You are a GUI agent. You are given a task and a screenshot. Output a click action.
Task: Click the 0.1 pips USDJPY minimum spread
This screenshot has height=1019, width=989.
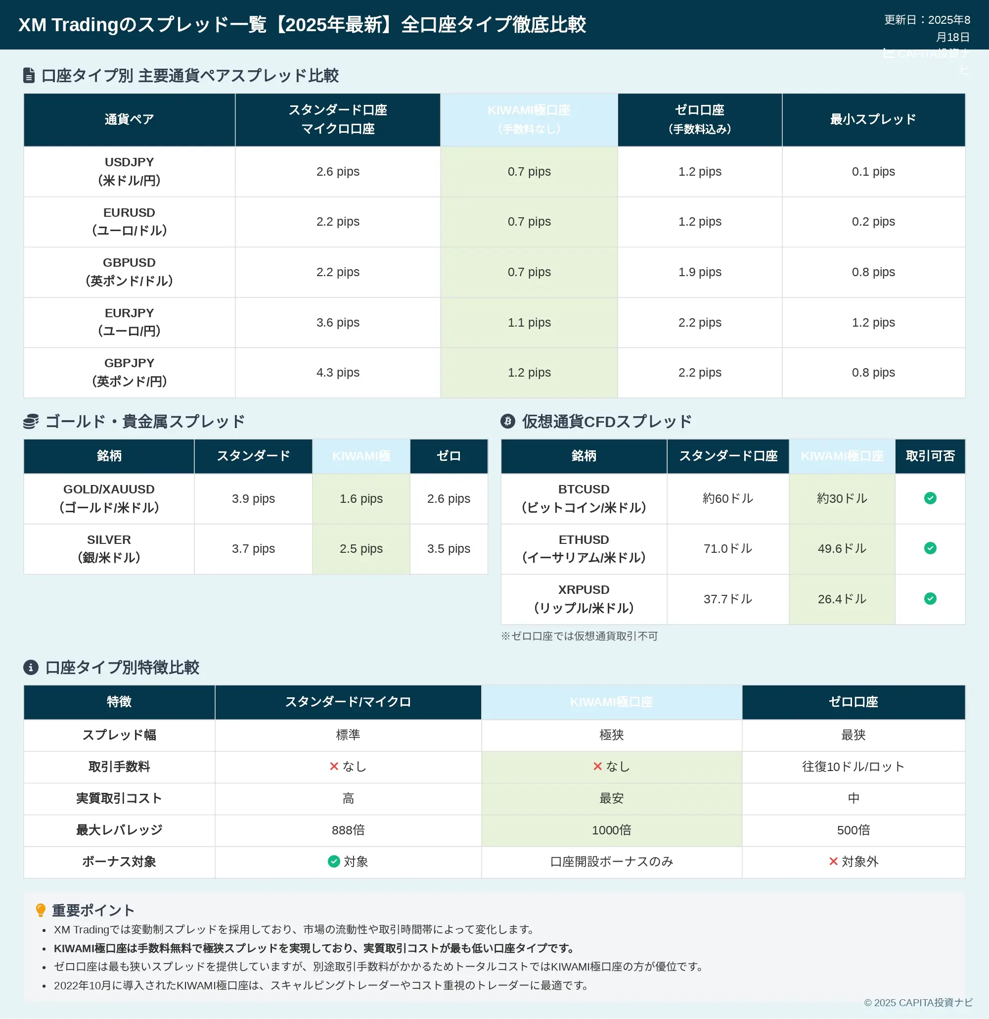click(873, 172)
